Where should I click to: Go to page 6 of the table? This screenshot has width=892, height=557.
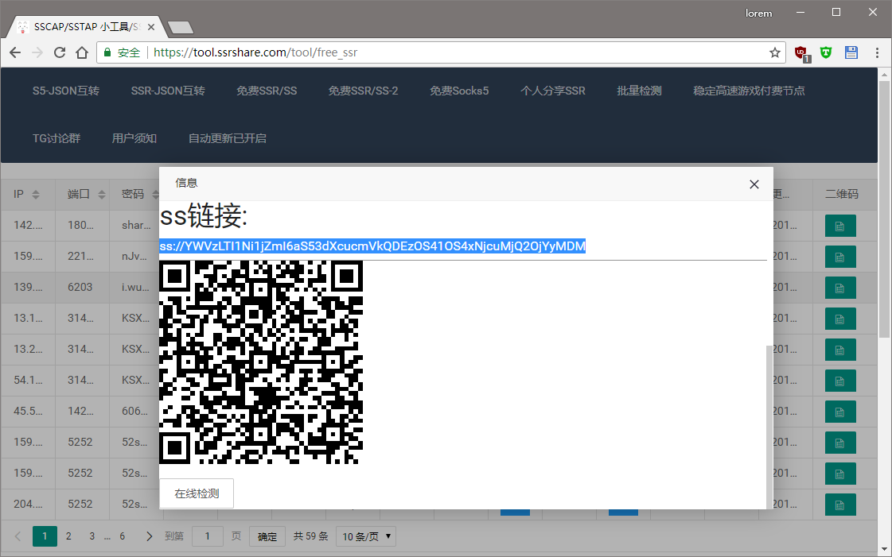123,536
